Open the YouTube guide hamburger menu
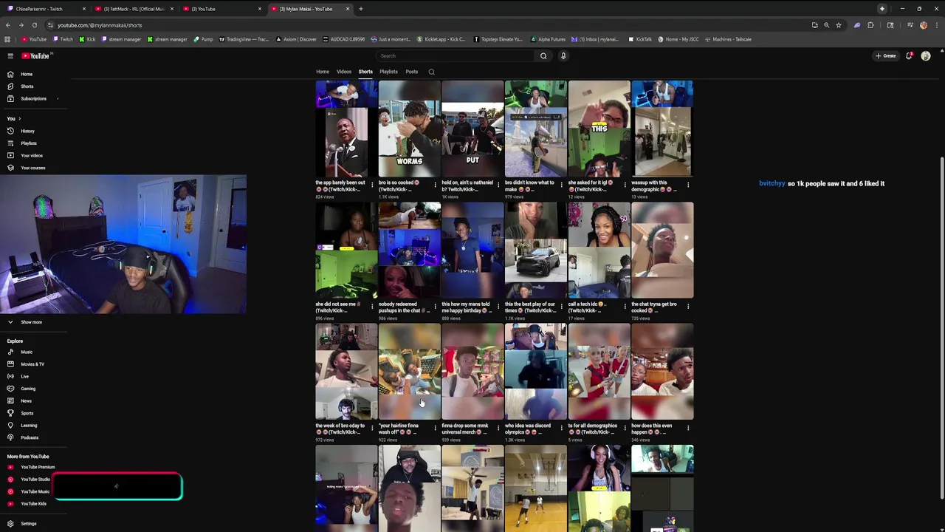This screenshot has height=532, width=945. 10,56
